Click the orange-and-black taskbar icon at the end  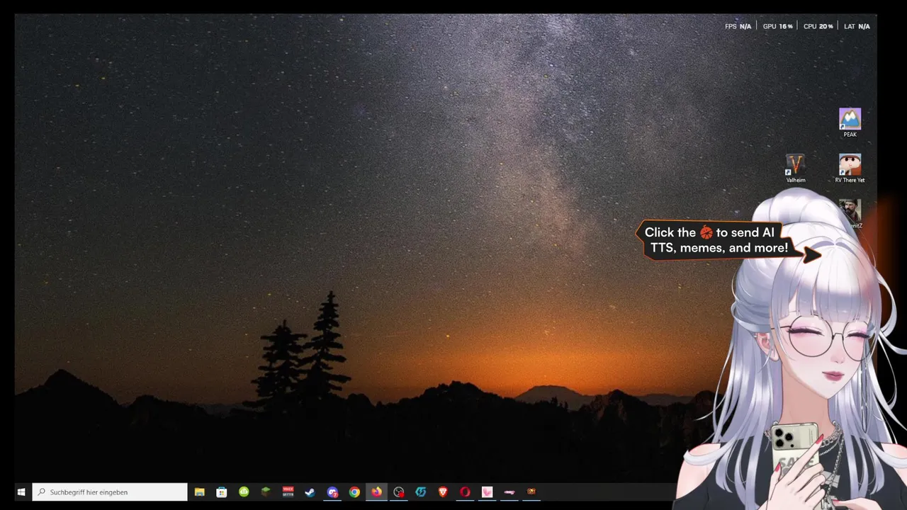click(531, 492)
